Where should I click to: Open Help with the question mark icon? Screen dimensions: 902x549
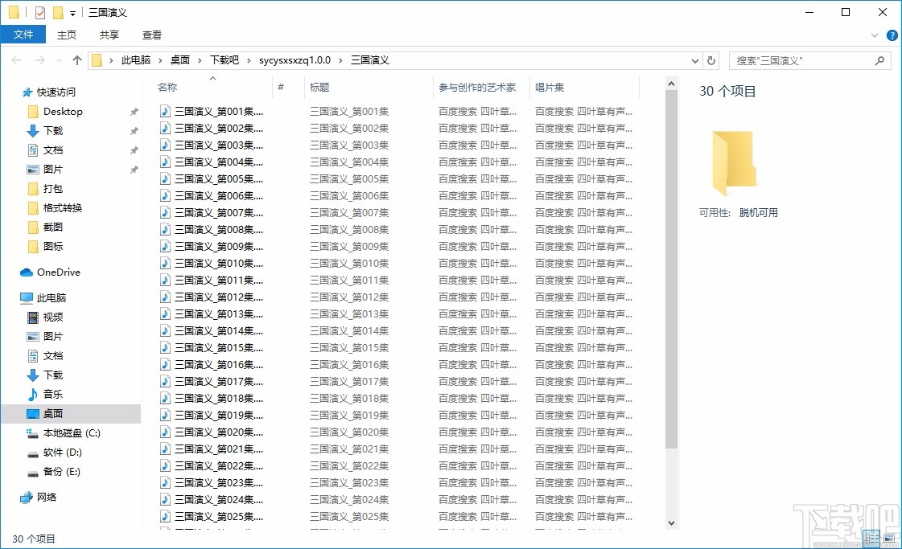[892, 35]
